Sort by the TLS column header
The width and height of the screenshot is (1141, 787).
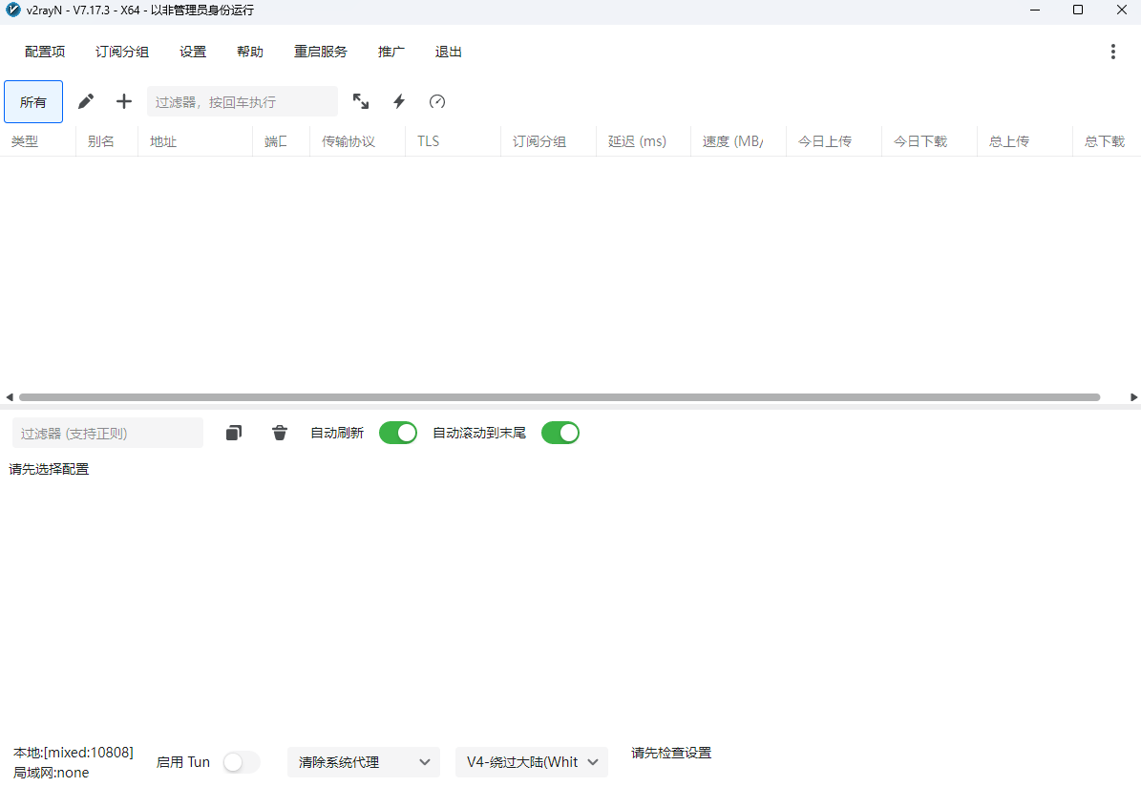tap(453, 141)
